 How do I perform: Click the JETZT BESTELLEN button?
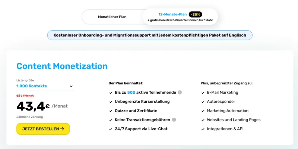[x=43, y=129]
